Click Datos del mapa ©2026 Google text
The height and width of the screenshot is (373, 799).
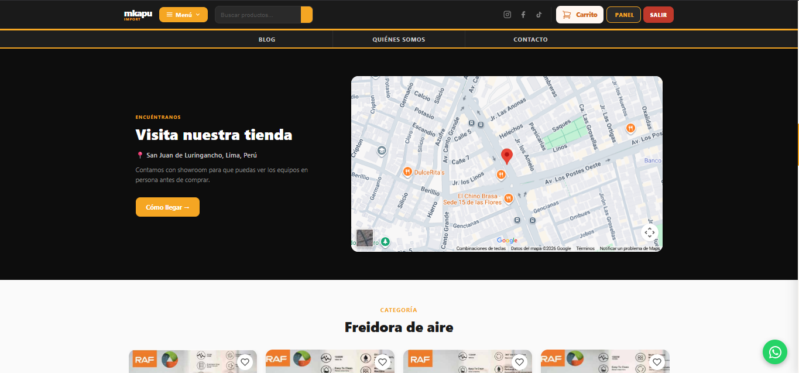pyautogui.click(x=541, y=249)
